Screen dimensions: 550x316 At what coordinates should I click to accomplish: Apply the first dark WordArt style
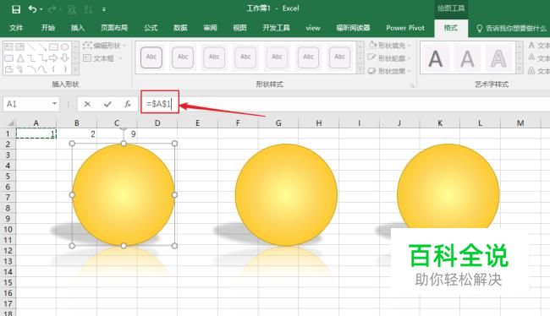435,58
